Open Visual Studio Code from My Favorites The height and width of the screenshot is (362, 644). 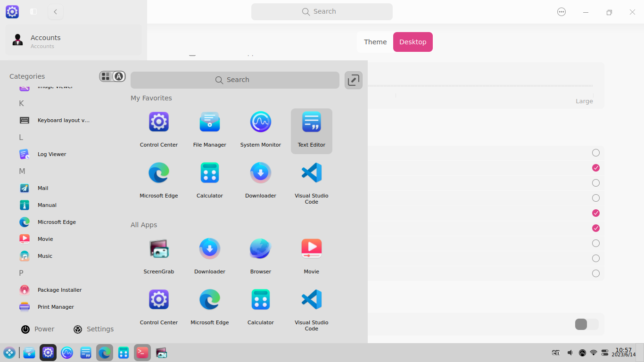(311, 179)
